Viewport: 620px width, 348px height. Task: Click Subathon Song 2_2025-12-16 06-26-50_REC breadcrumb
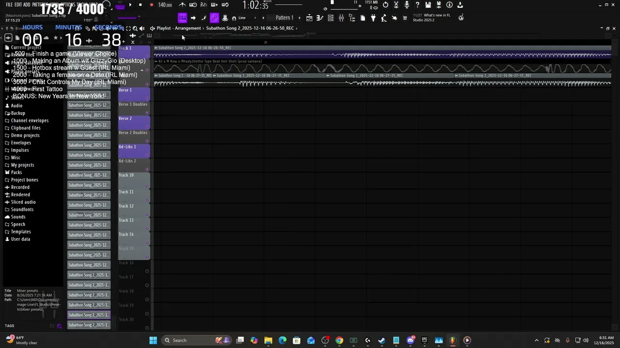(250, 28)
